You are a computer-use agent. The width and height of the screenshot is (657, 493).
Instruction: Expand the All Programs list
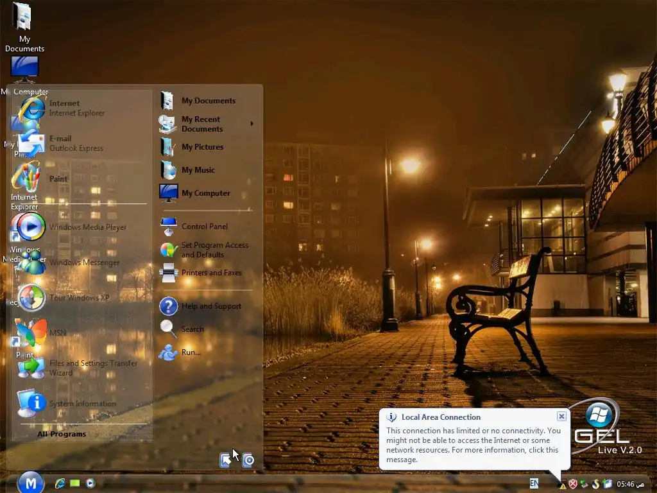point(62,434)
